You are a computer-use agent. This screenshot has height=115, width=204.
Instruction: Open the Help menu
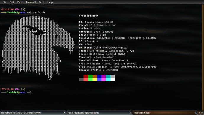coord(50,2)
